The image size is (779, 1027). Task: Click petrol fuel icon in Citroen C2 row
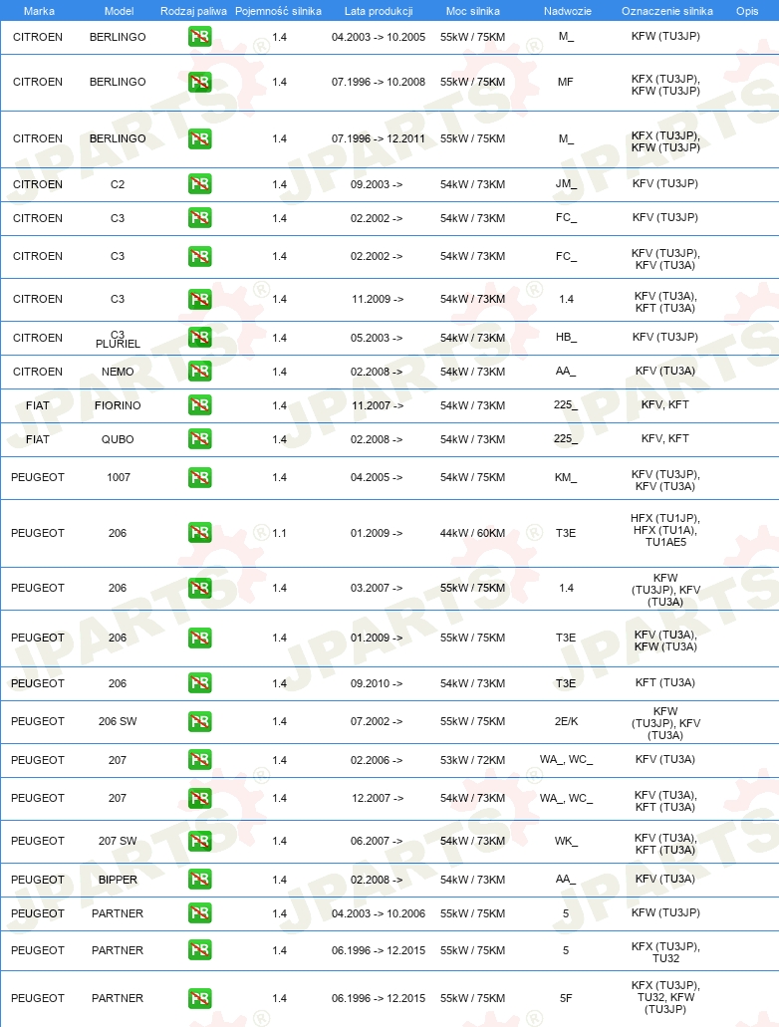(200, 184)
